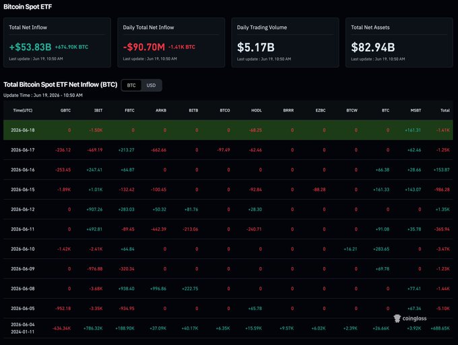This screenshot has width=458, height=345.
Task: Select the 2026-06-15 date cell
Action: pyautogui.click(x=23, y=190)
